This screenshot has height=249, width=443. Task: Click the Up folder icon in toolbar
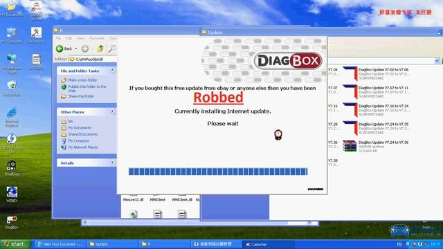coord(100,48)
